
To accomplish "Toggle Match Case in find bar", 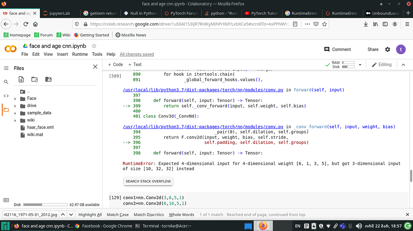I will point(118,215).
